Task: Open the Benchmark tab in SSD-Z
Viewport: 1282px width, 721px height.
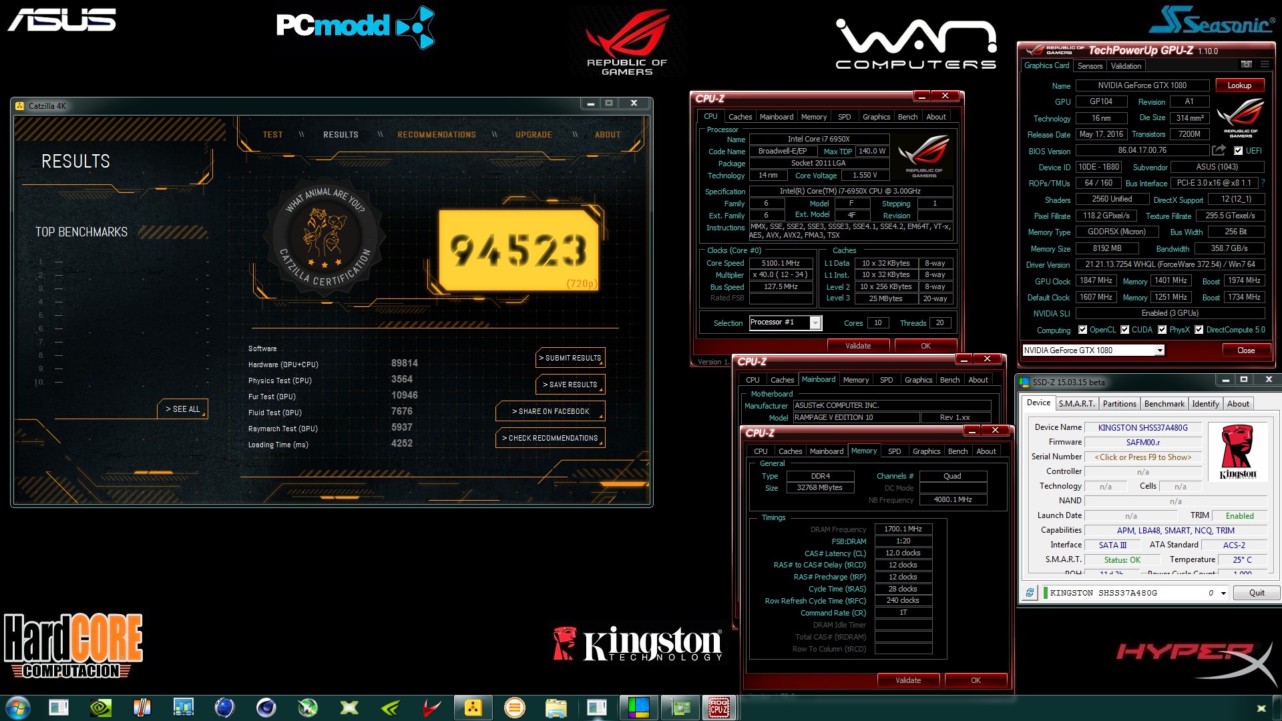Action: pyautogui.click(x=1164, y=404)
